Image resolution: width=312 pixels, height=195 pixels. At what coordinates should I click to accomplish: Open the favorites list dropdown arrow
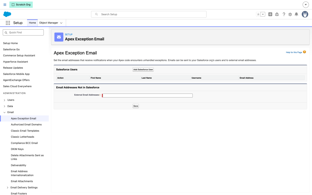[263, 14]
